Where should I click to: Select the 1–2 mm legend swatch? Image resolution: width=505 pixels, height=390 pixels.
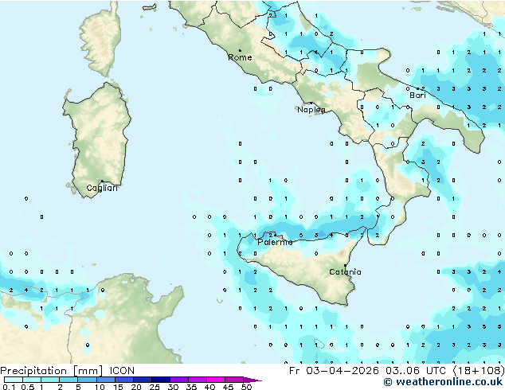(50, 380)
